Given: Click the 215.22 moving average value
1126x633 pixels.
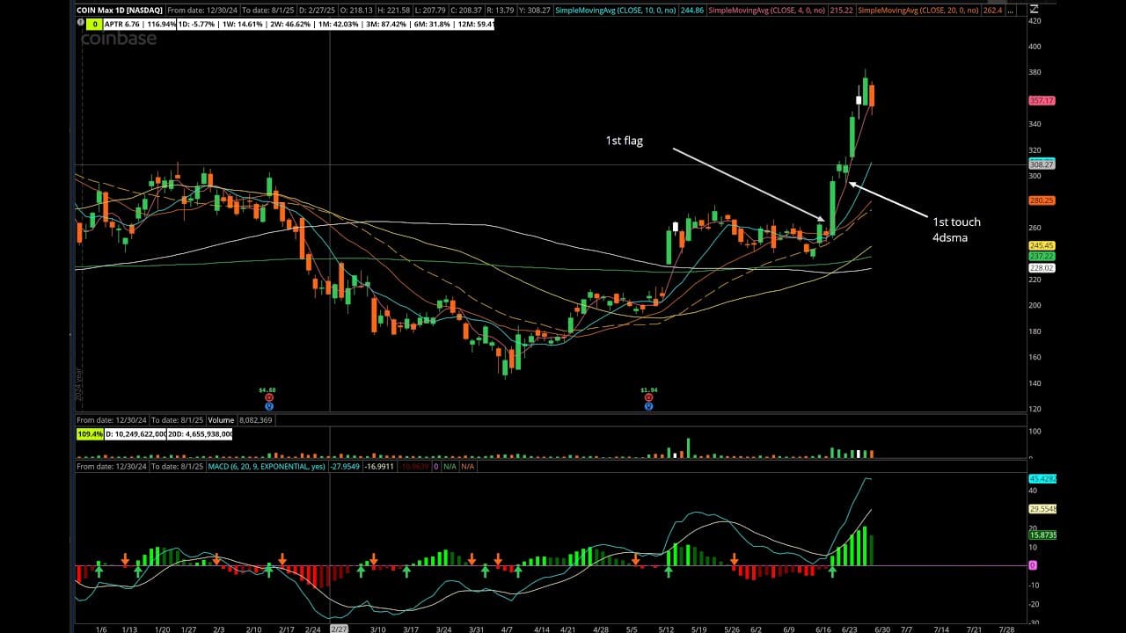Looking at the screenshot, I should click(840, 10).
